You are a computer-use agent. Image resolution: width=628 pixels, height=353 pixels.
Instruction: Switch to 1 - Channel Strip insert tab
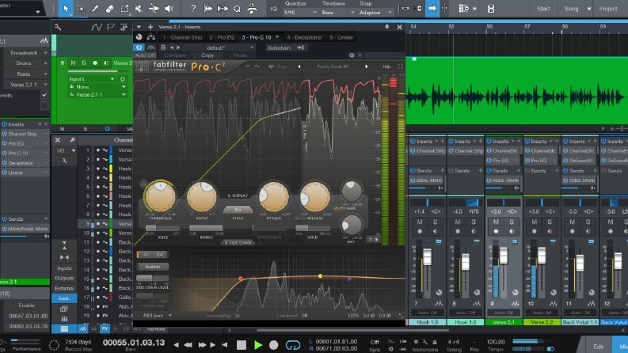tap(182, 37)
